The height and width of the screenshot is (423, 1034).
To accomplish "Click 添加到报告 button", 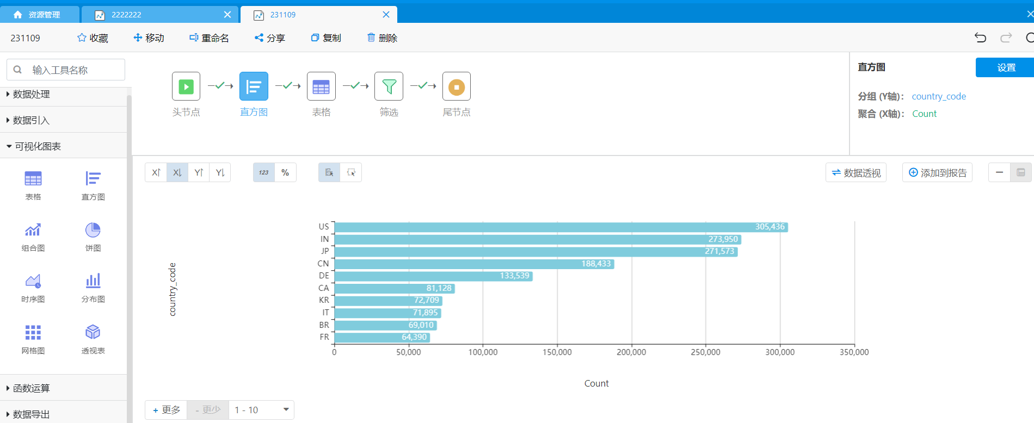I will (937, 172).
